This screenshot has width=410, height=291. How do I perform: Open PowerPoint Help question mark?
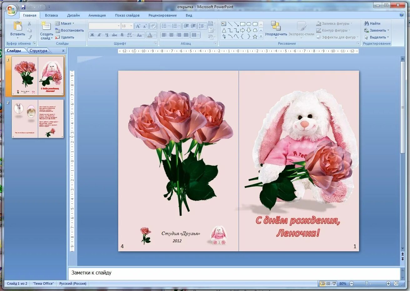402,15
